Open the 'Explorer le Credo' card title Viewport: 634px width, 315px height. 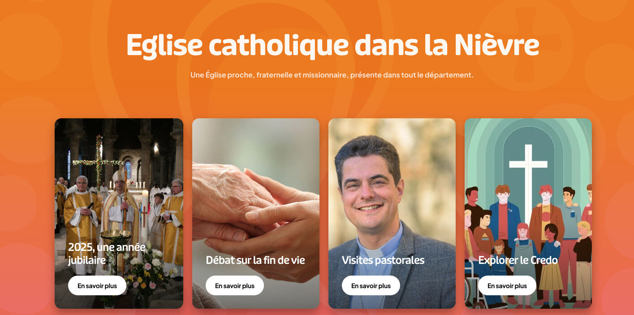coord(518,260)
